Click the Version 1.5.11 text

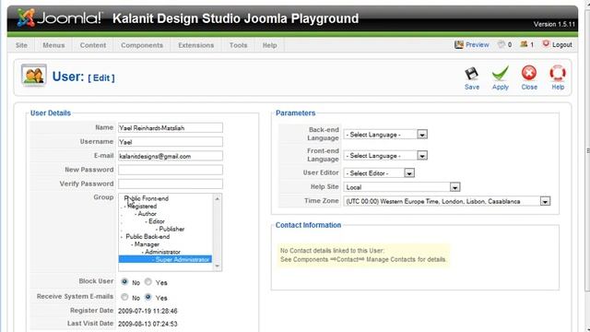pyautogui.click(x=554, y=25)
